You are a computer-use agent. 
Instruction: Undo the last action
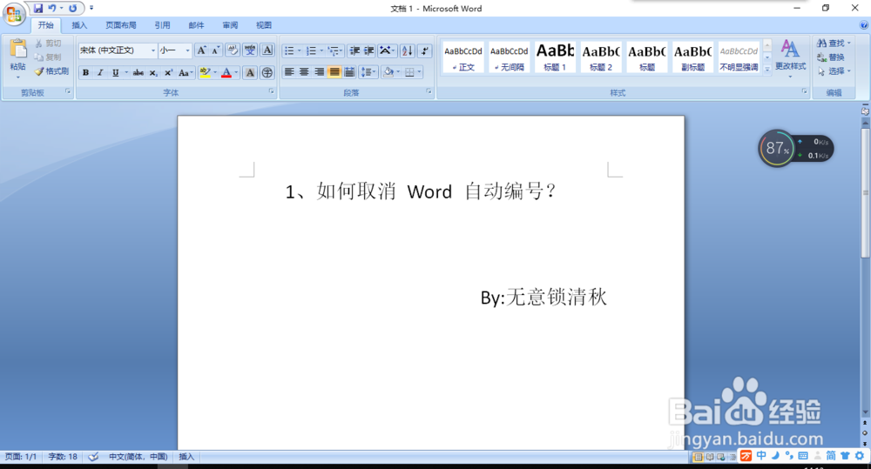[x=52, y=9]
